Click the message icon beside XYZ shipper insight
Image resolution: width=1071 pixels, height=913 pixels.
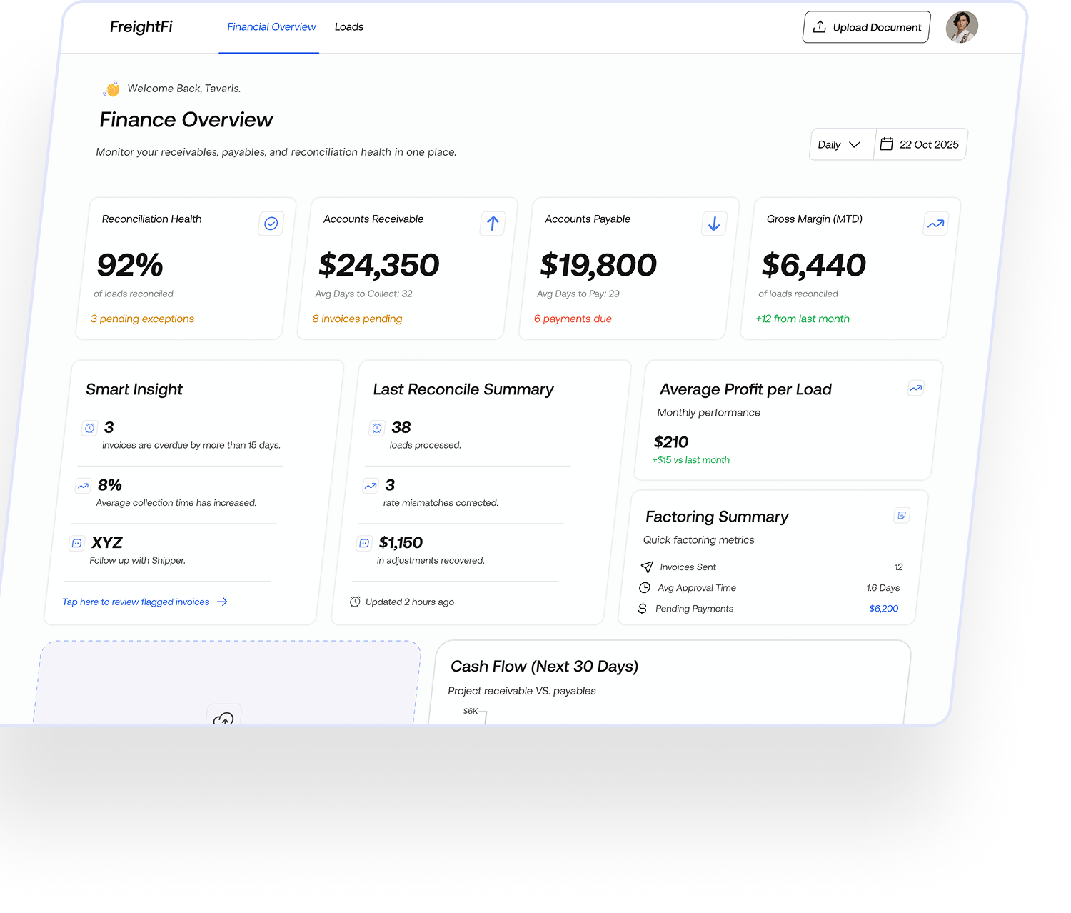tap(76, 543)
